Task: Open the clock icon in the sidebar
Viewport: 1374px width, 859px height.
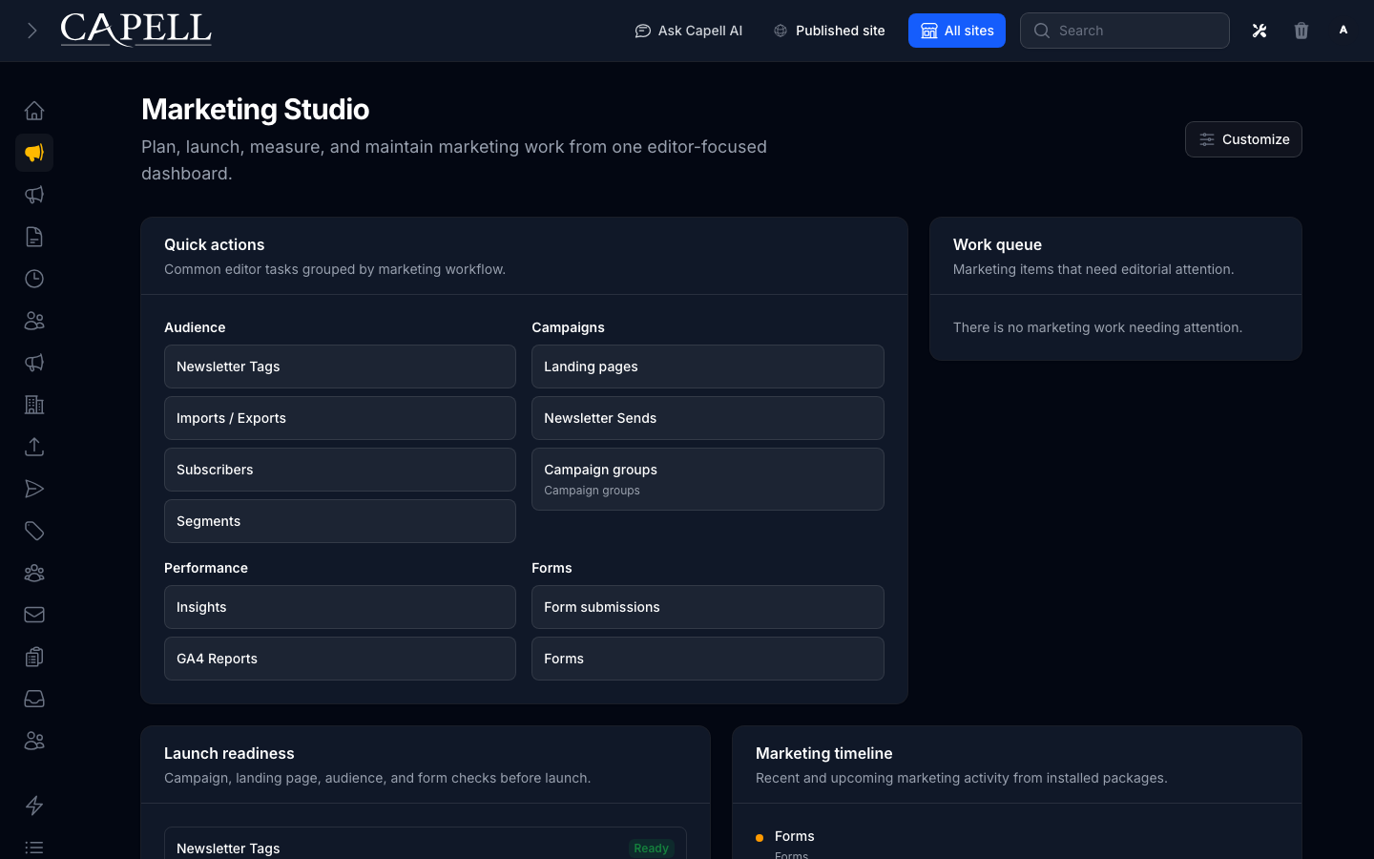Action: point(34,279)
